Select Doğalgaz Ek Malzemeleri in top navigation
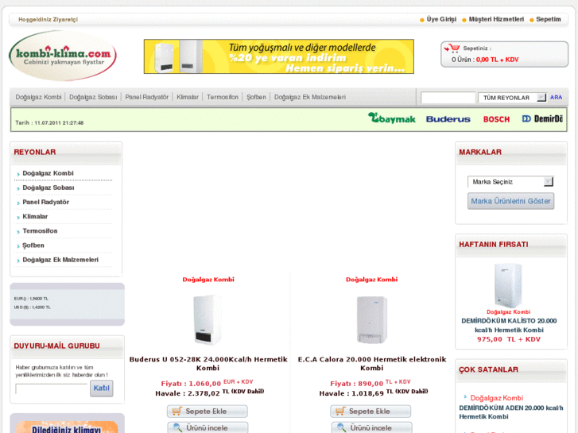 [310, 97]
